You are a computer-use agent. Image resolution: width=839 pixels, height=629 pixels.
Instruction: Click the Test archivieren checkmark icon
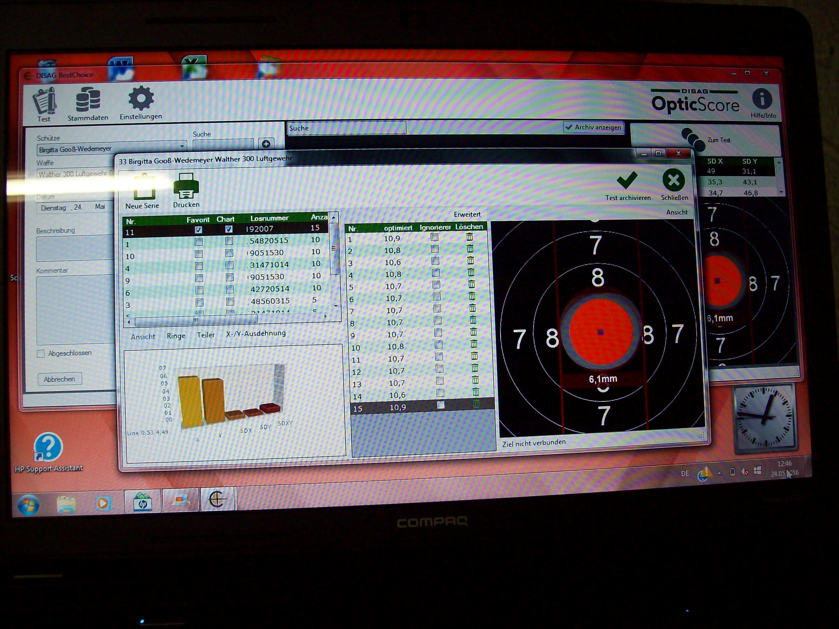click(627, 180)
